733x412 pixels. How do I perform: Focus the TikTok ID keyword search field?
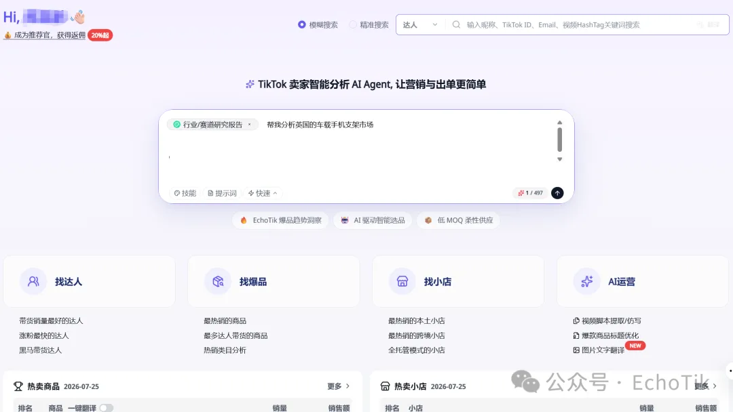[553, 24]
